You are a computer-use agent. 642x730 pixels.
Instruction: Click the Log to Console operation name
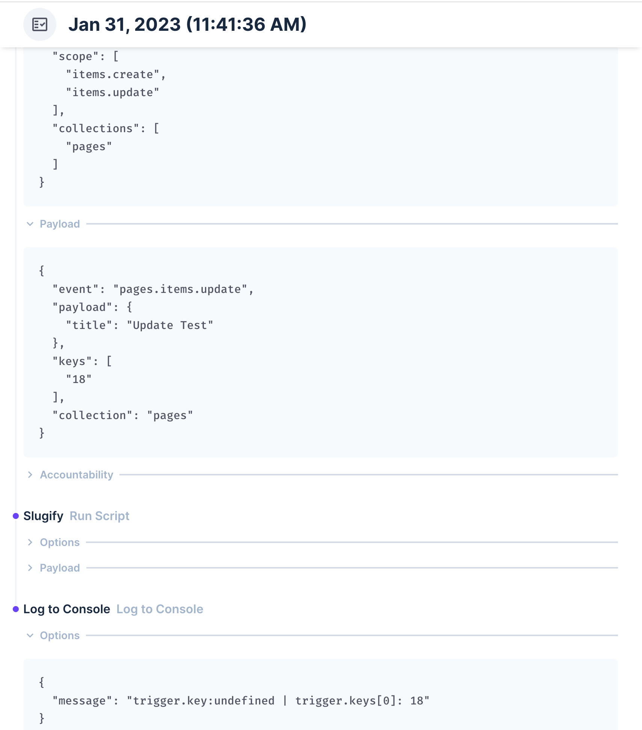click(x=66, y=609)
